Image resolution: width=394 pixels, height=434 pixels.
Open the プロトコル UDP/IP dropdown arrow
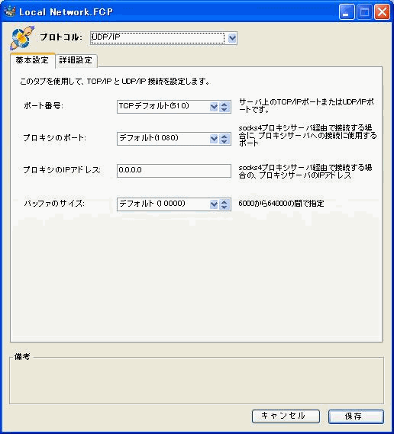(x=232, y=38)
